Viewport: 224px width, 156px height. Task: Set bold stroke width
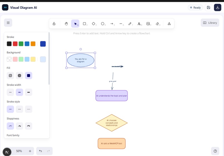click(x=19, y=92)
